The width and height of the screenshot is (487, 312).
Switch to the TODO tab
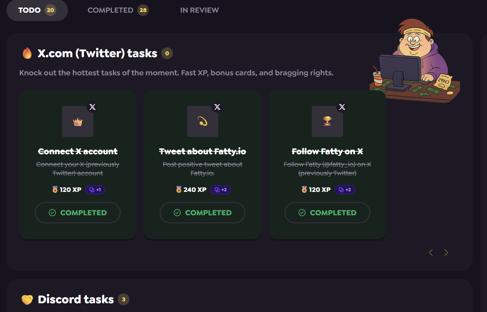pos(37,10)
